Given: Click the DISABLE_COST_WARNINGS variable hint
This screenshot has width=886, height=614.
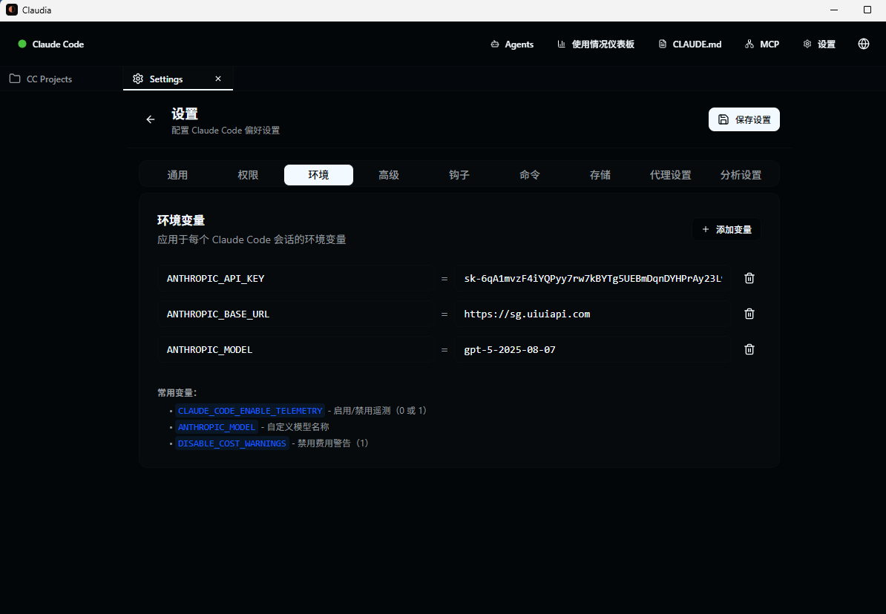Looking at the screenshot, I should pos(232,443).
